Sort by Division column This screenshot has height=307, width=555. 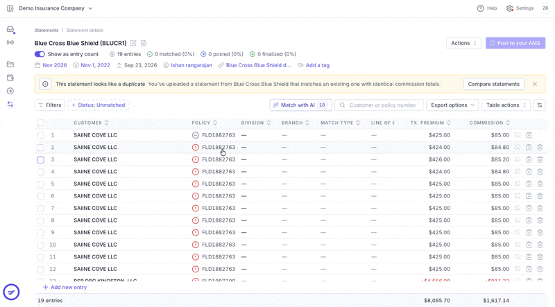click(255, 123)
